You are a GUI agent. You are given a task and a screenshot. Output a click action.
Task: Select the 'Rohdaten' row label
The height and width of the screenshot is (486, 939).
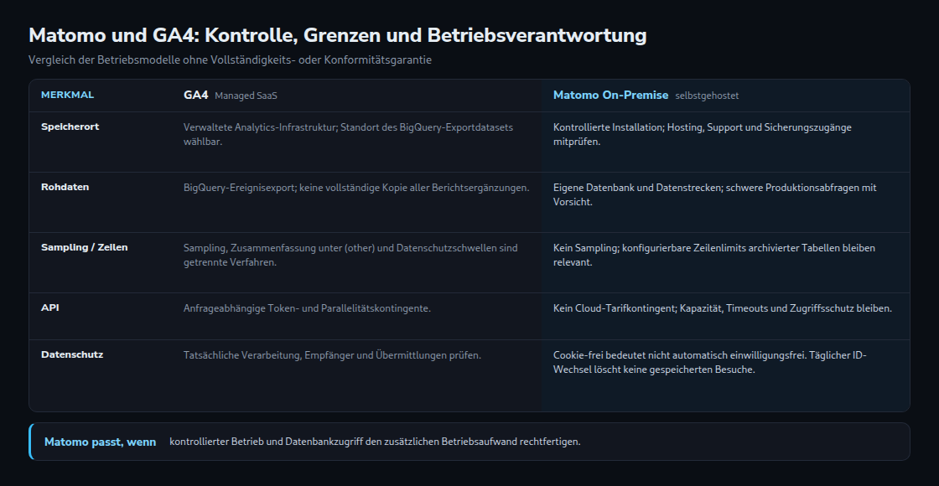pos(65,188)
